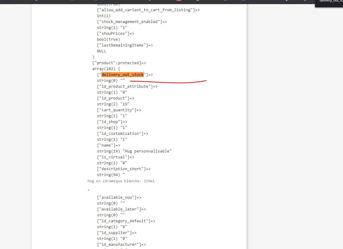This screenshot has height=249, width=343.
Task: Click the value string(2) "19"
Action: tap(113, 104)
